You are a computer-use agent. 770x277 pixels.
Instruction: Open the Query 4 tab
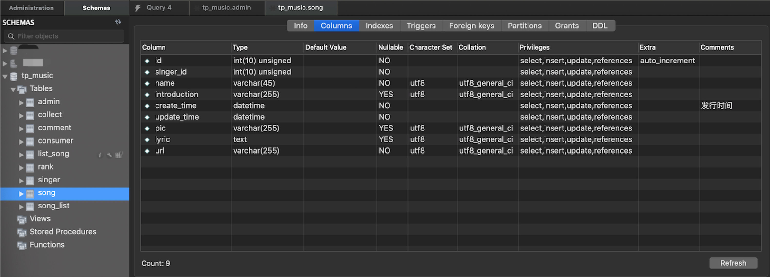159,8
